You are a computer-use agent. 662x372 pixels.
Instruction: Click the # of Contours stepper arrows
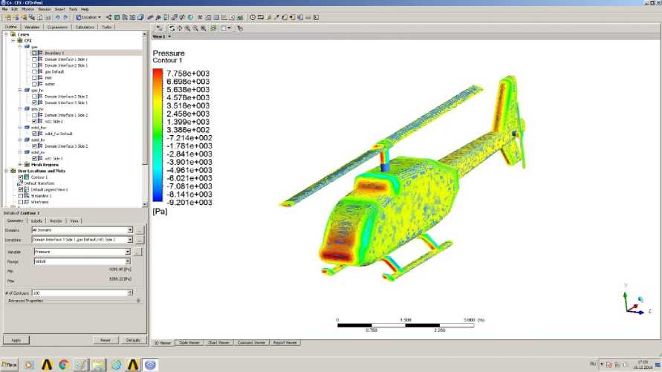pyautogui.click(x=131, y=293)
